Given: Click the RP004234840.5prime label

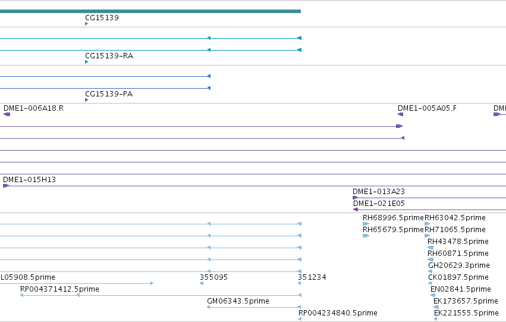Looking at the screenshot, I should click(x=338, y=313).
